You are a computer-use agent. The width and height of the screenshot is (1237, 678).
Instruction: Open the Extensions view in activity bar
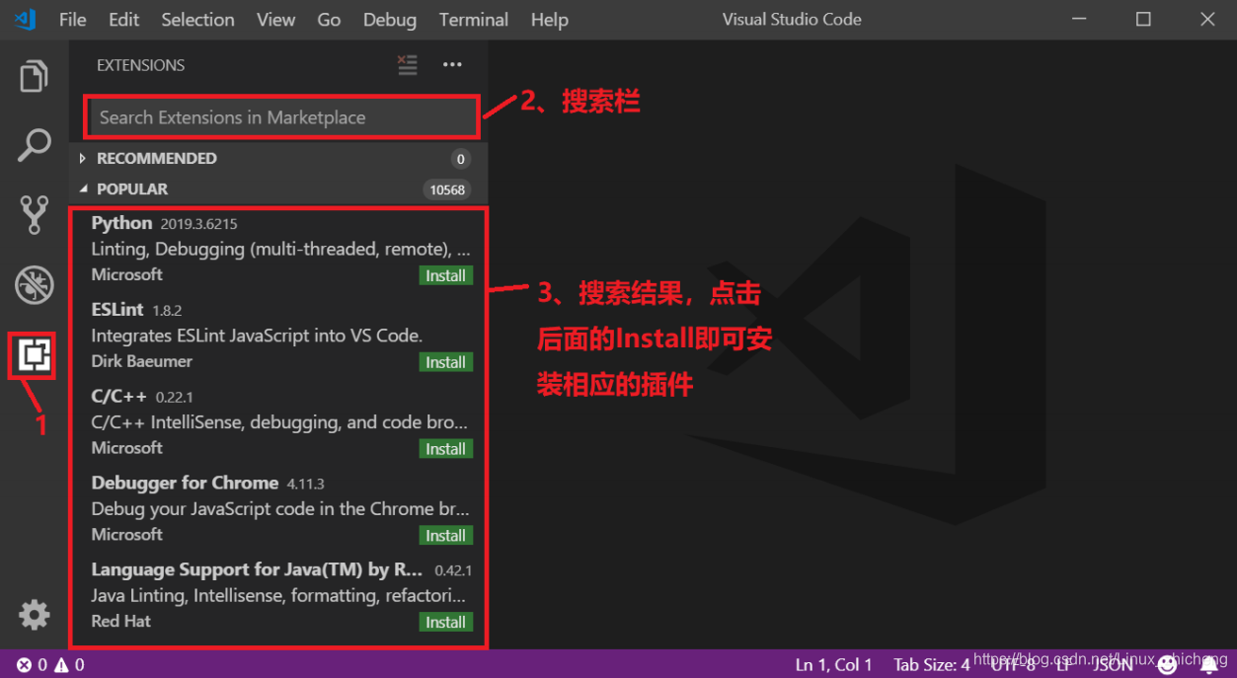click(x=33, y=354)
